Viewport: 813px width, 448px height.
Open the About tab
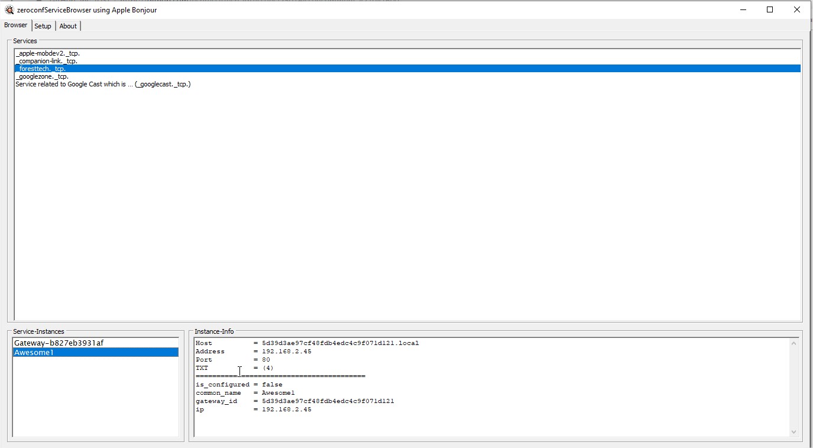coord(68,25)
